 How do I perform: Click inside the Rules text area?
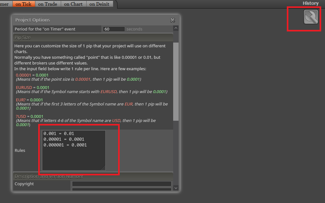click(x=74, y=150)
